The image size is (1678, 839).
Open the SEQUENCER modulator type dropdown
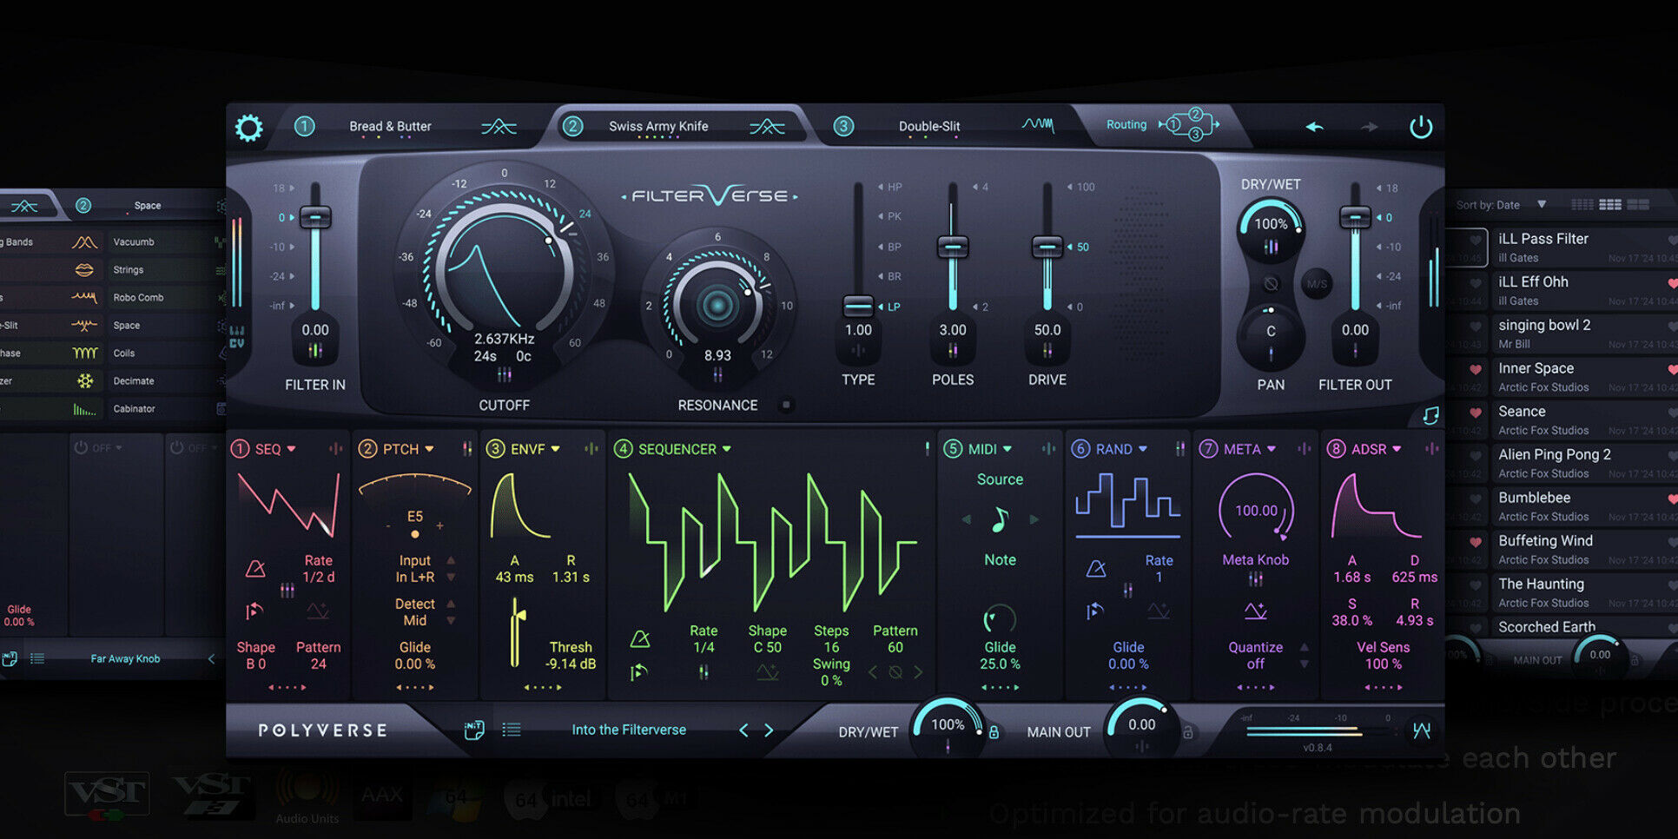tap(726, 449)
